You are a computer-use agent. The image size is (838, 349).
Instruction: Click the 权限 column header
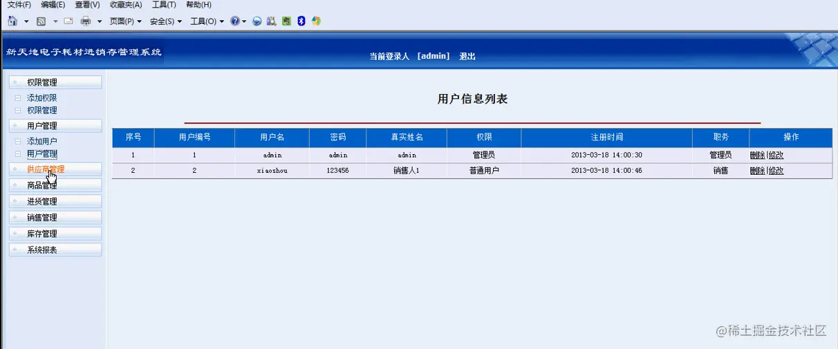point(484,138)
